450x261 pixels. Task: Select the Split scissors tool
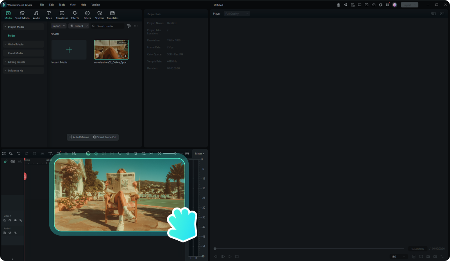tap(43, 154)
